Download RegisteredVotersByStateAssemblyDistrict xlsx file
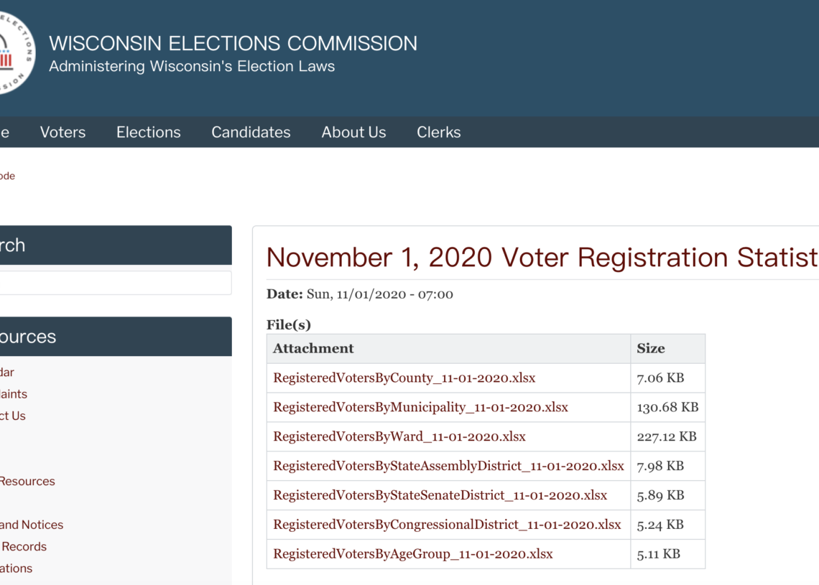The height and width of the screenshot is (585, 819). [x=448, y=466]
